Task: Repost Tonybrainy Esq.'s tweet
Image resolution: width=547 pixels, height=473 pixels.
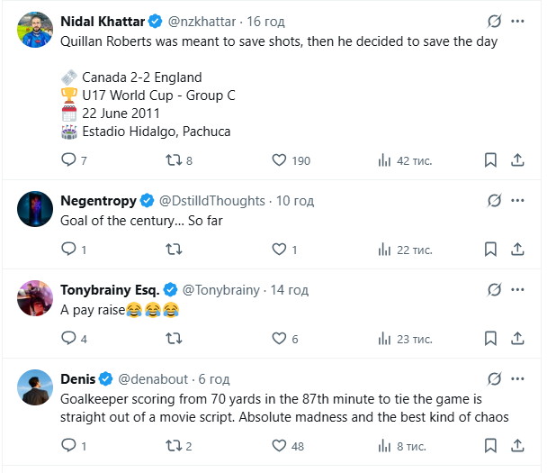Action: 175,339
